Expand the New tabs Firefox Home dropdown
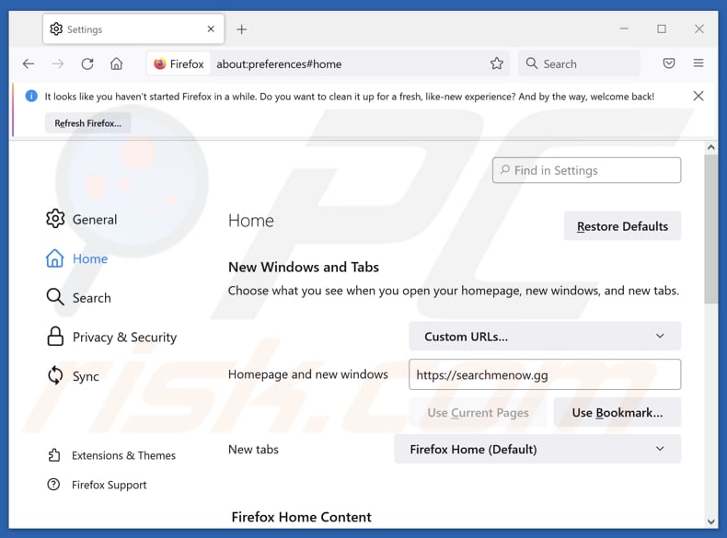 point(537,449)
